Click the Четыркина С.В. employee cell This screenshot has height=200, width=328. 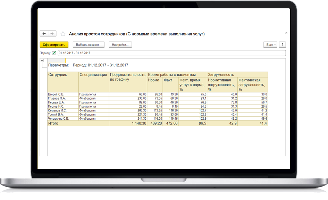[x=59, y=118]
